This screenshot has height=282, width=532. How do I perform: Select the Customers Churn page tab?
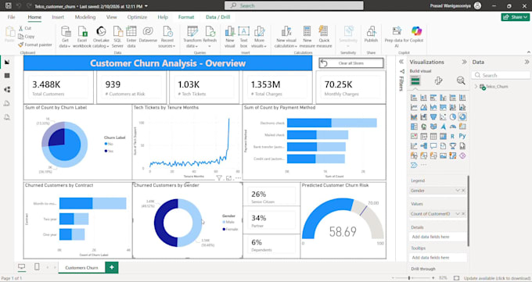(x=81, y=267)
